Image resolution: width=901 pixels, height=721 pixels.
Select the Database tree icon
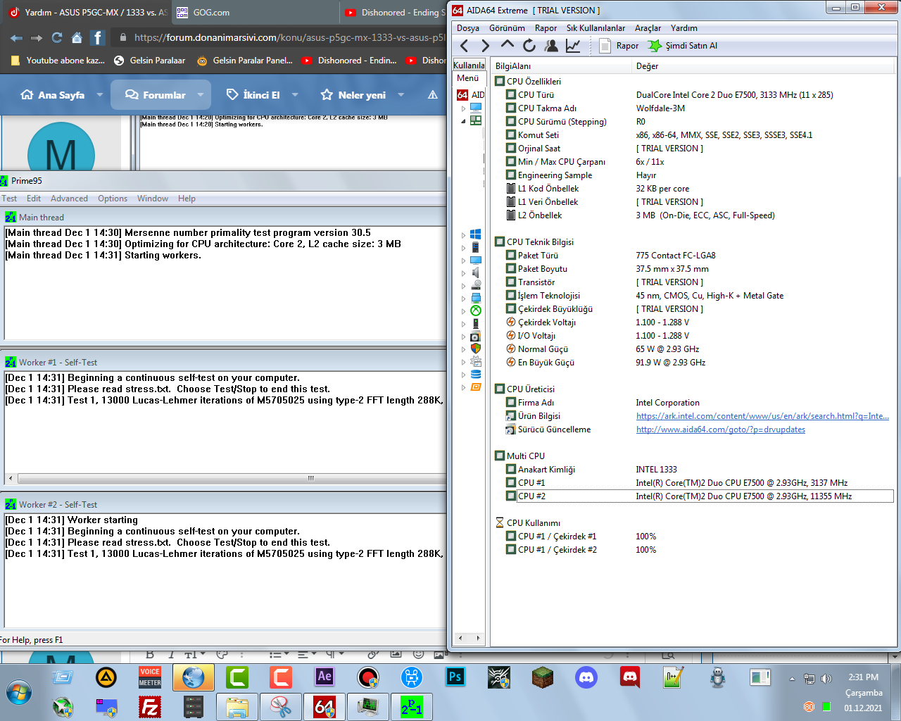pyautogui.click(x=476, y=374)
